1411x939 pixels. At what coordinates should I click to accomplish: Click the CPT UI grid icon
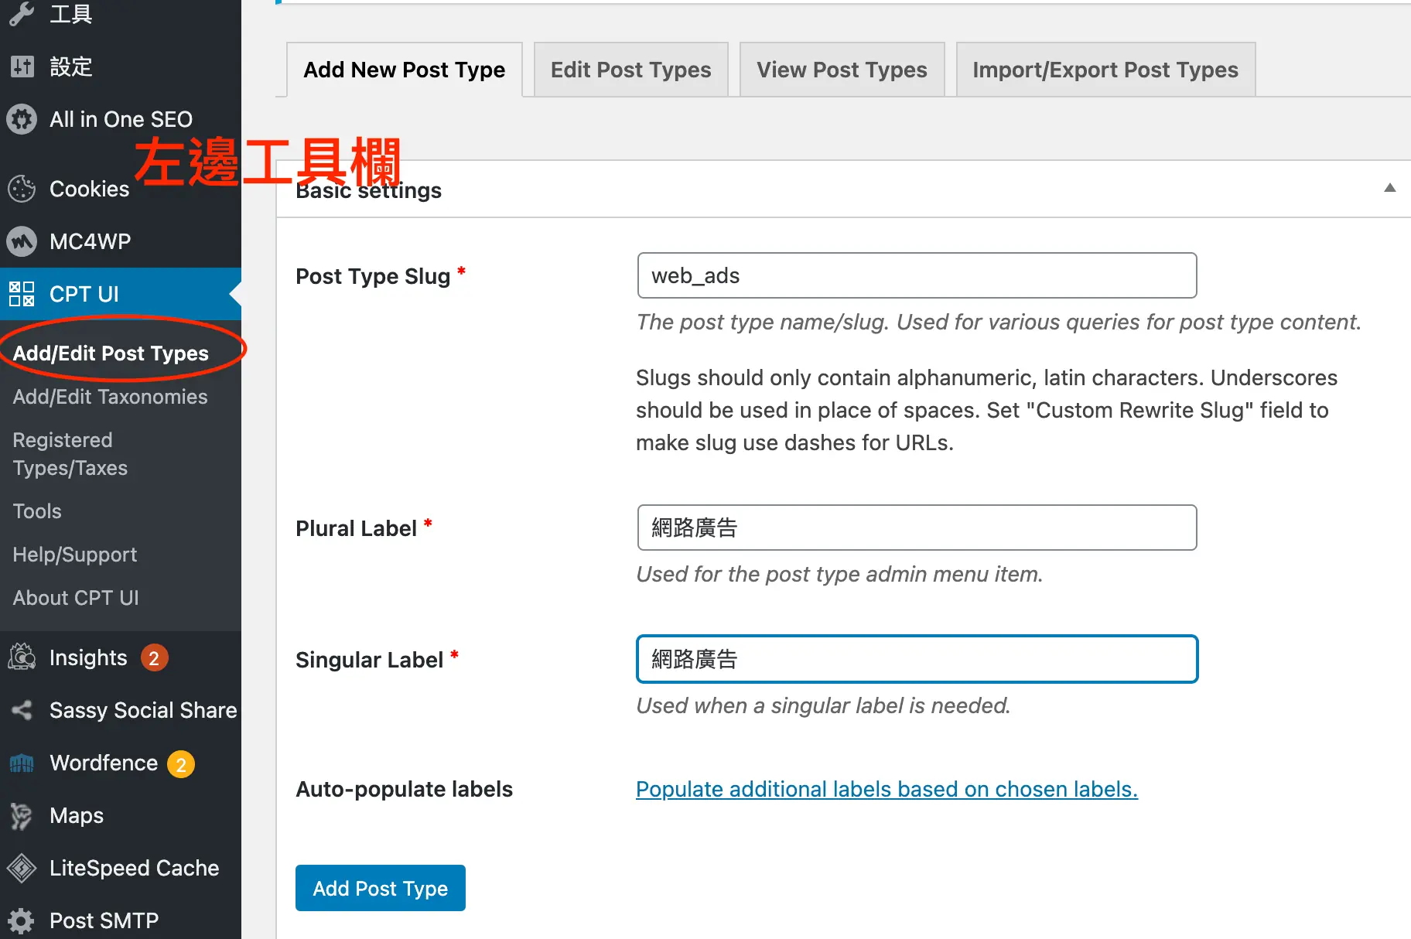pyautogui.click(x=22, y=294)
